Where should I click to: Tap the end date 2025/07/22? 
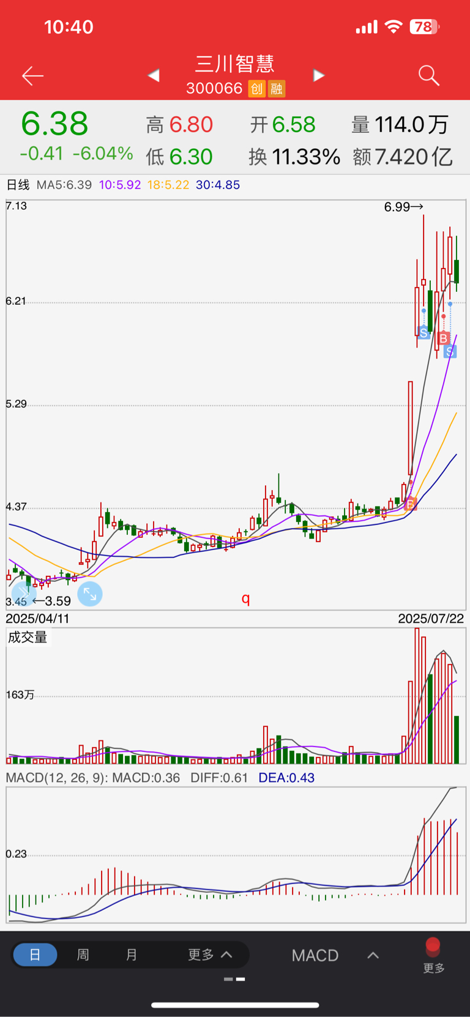click(431, 619)
